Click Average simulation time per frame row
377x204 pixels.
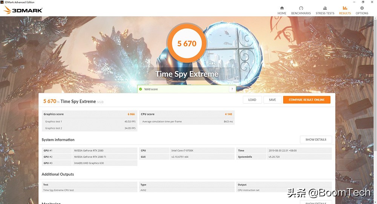(187, 122)
